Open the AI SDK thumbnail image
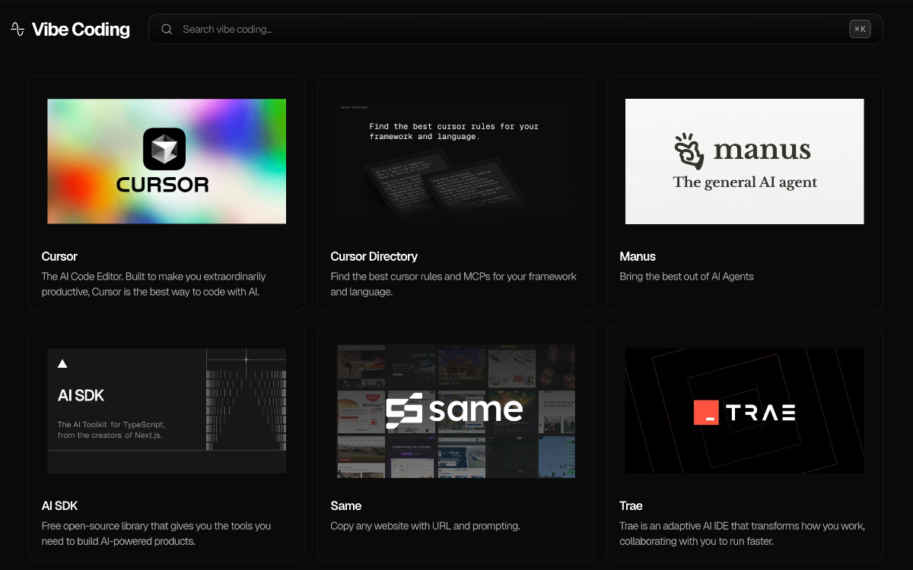 coord(167,411)
